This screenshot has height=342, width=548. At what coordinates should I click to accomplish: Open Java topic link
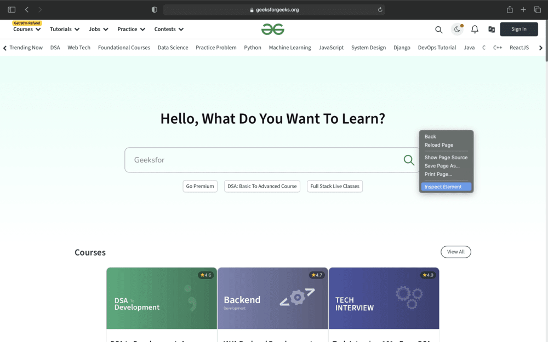coord(469,48)
